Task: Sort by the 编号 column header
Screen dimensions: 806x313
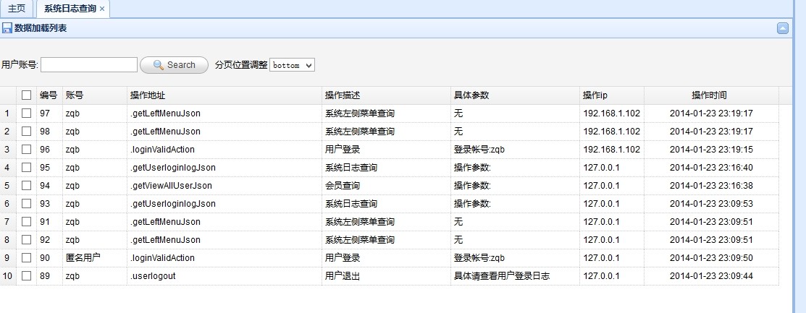Action: (x=49, y=95)
